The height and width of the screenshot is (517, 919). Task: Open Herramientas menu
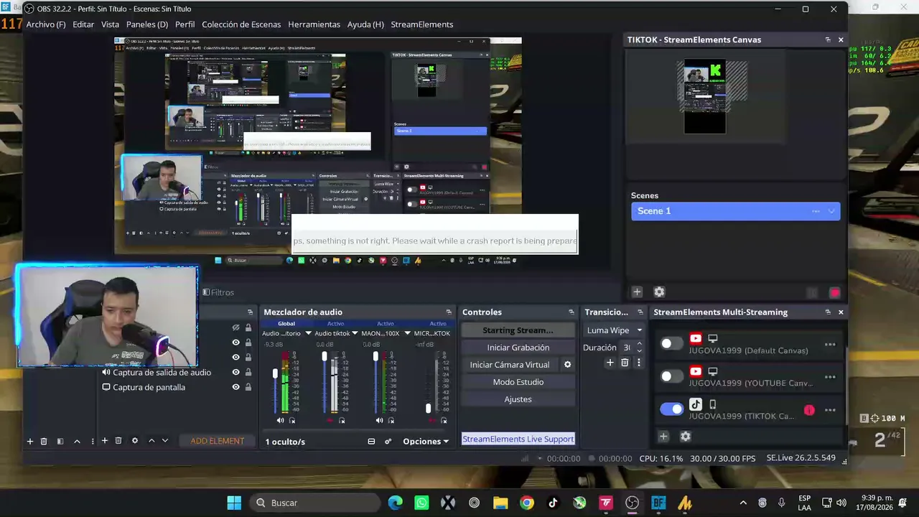click(x=314, y=24)
